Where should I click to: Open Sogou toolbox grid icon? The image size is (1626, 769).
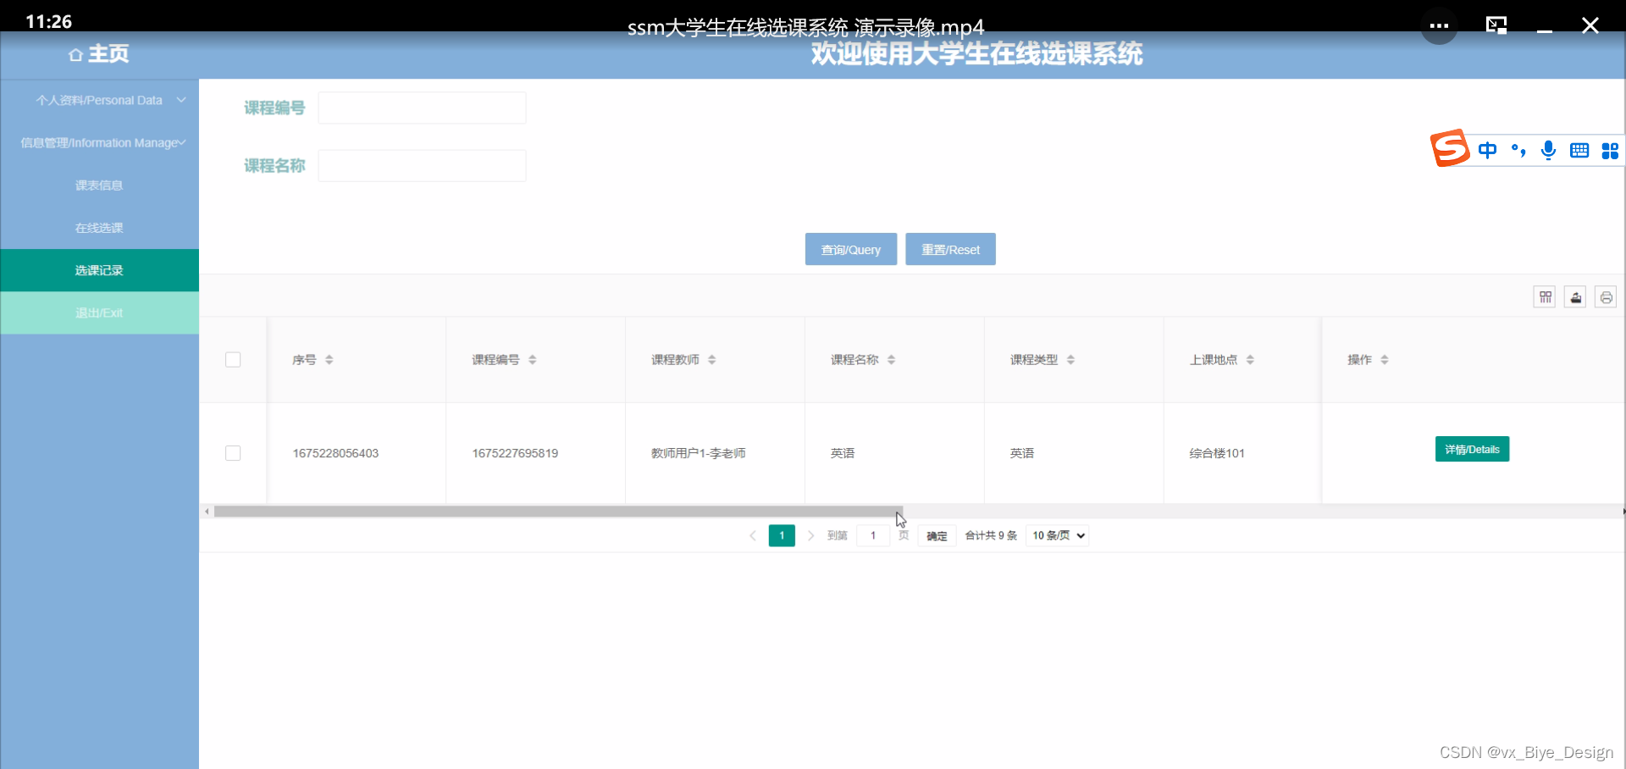click(1610, 151)
